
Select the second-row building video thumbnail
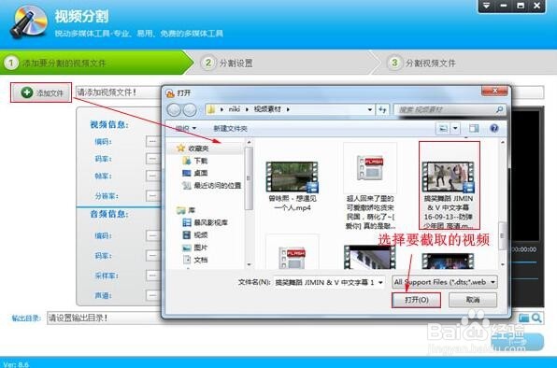[369, 256]
